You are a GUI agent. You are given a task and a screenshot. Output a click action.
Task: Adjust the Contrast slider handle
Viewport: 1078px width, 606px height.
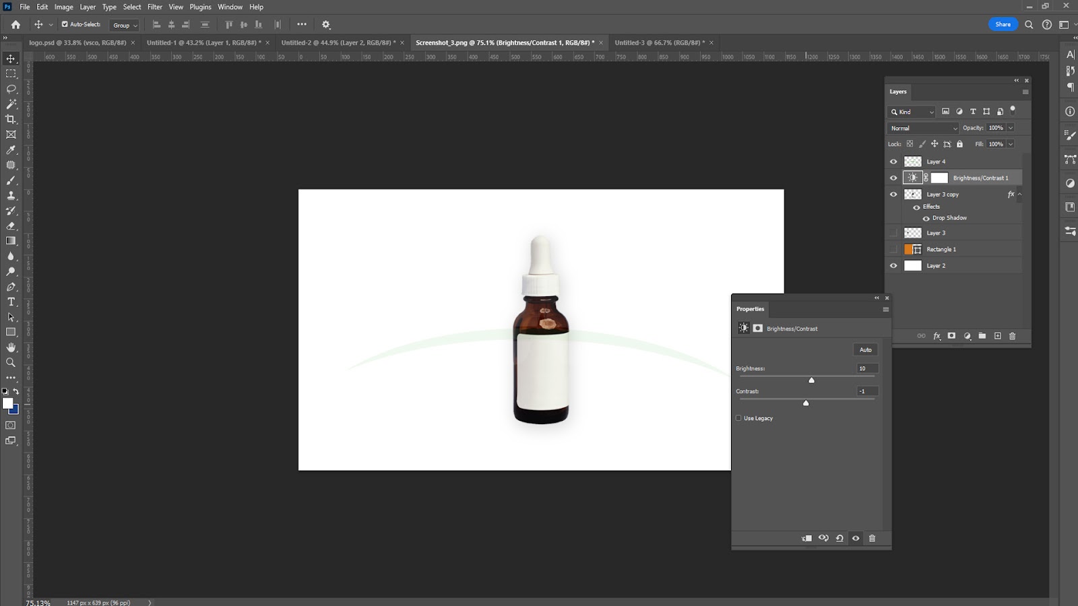pyautogui.click(x=806, y=403)
